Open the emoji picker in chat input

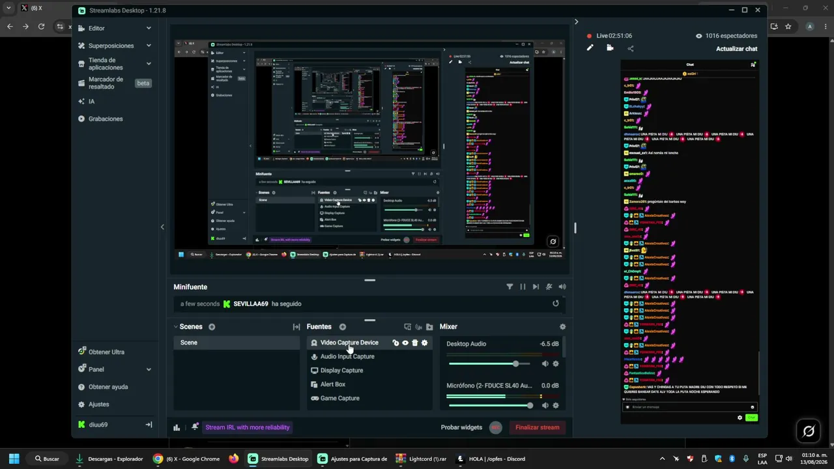pos(753,407)
